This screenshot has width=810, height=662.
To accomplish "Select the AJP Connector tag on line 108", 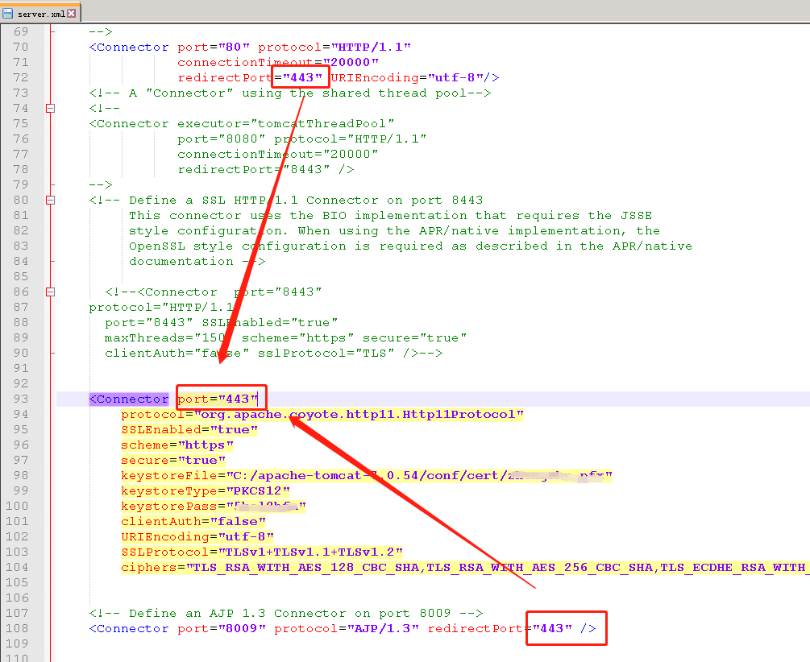I will click(x=128, y=627).
